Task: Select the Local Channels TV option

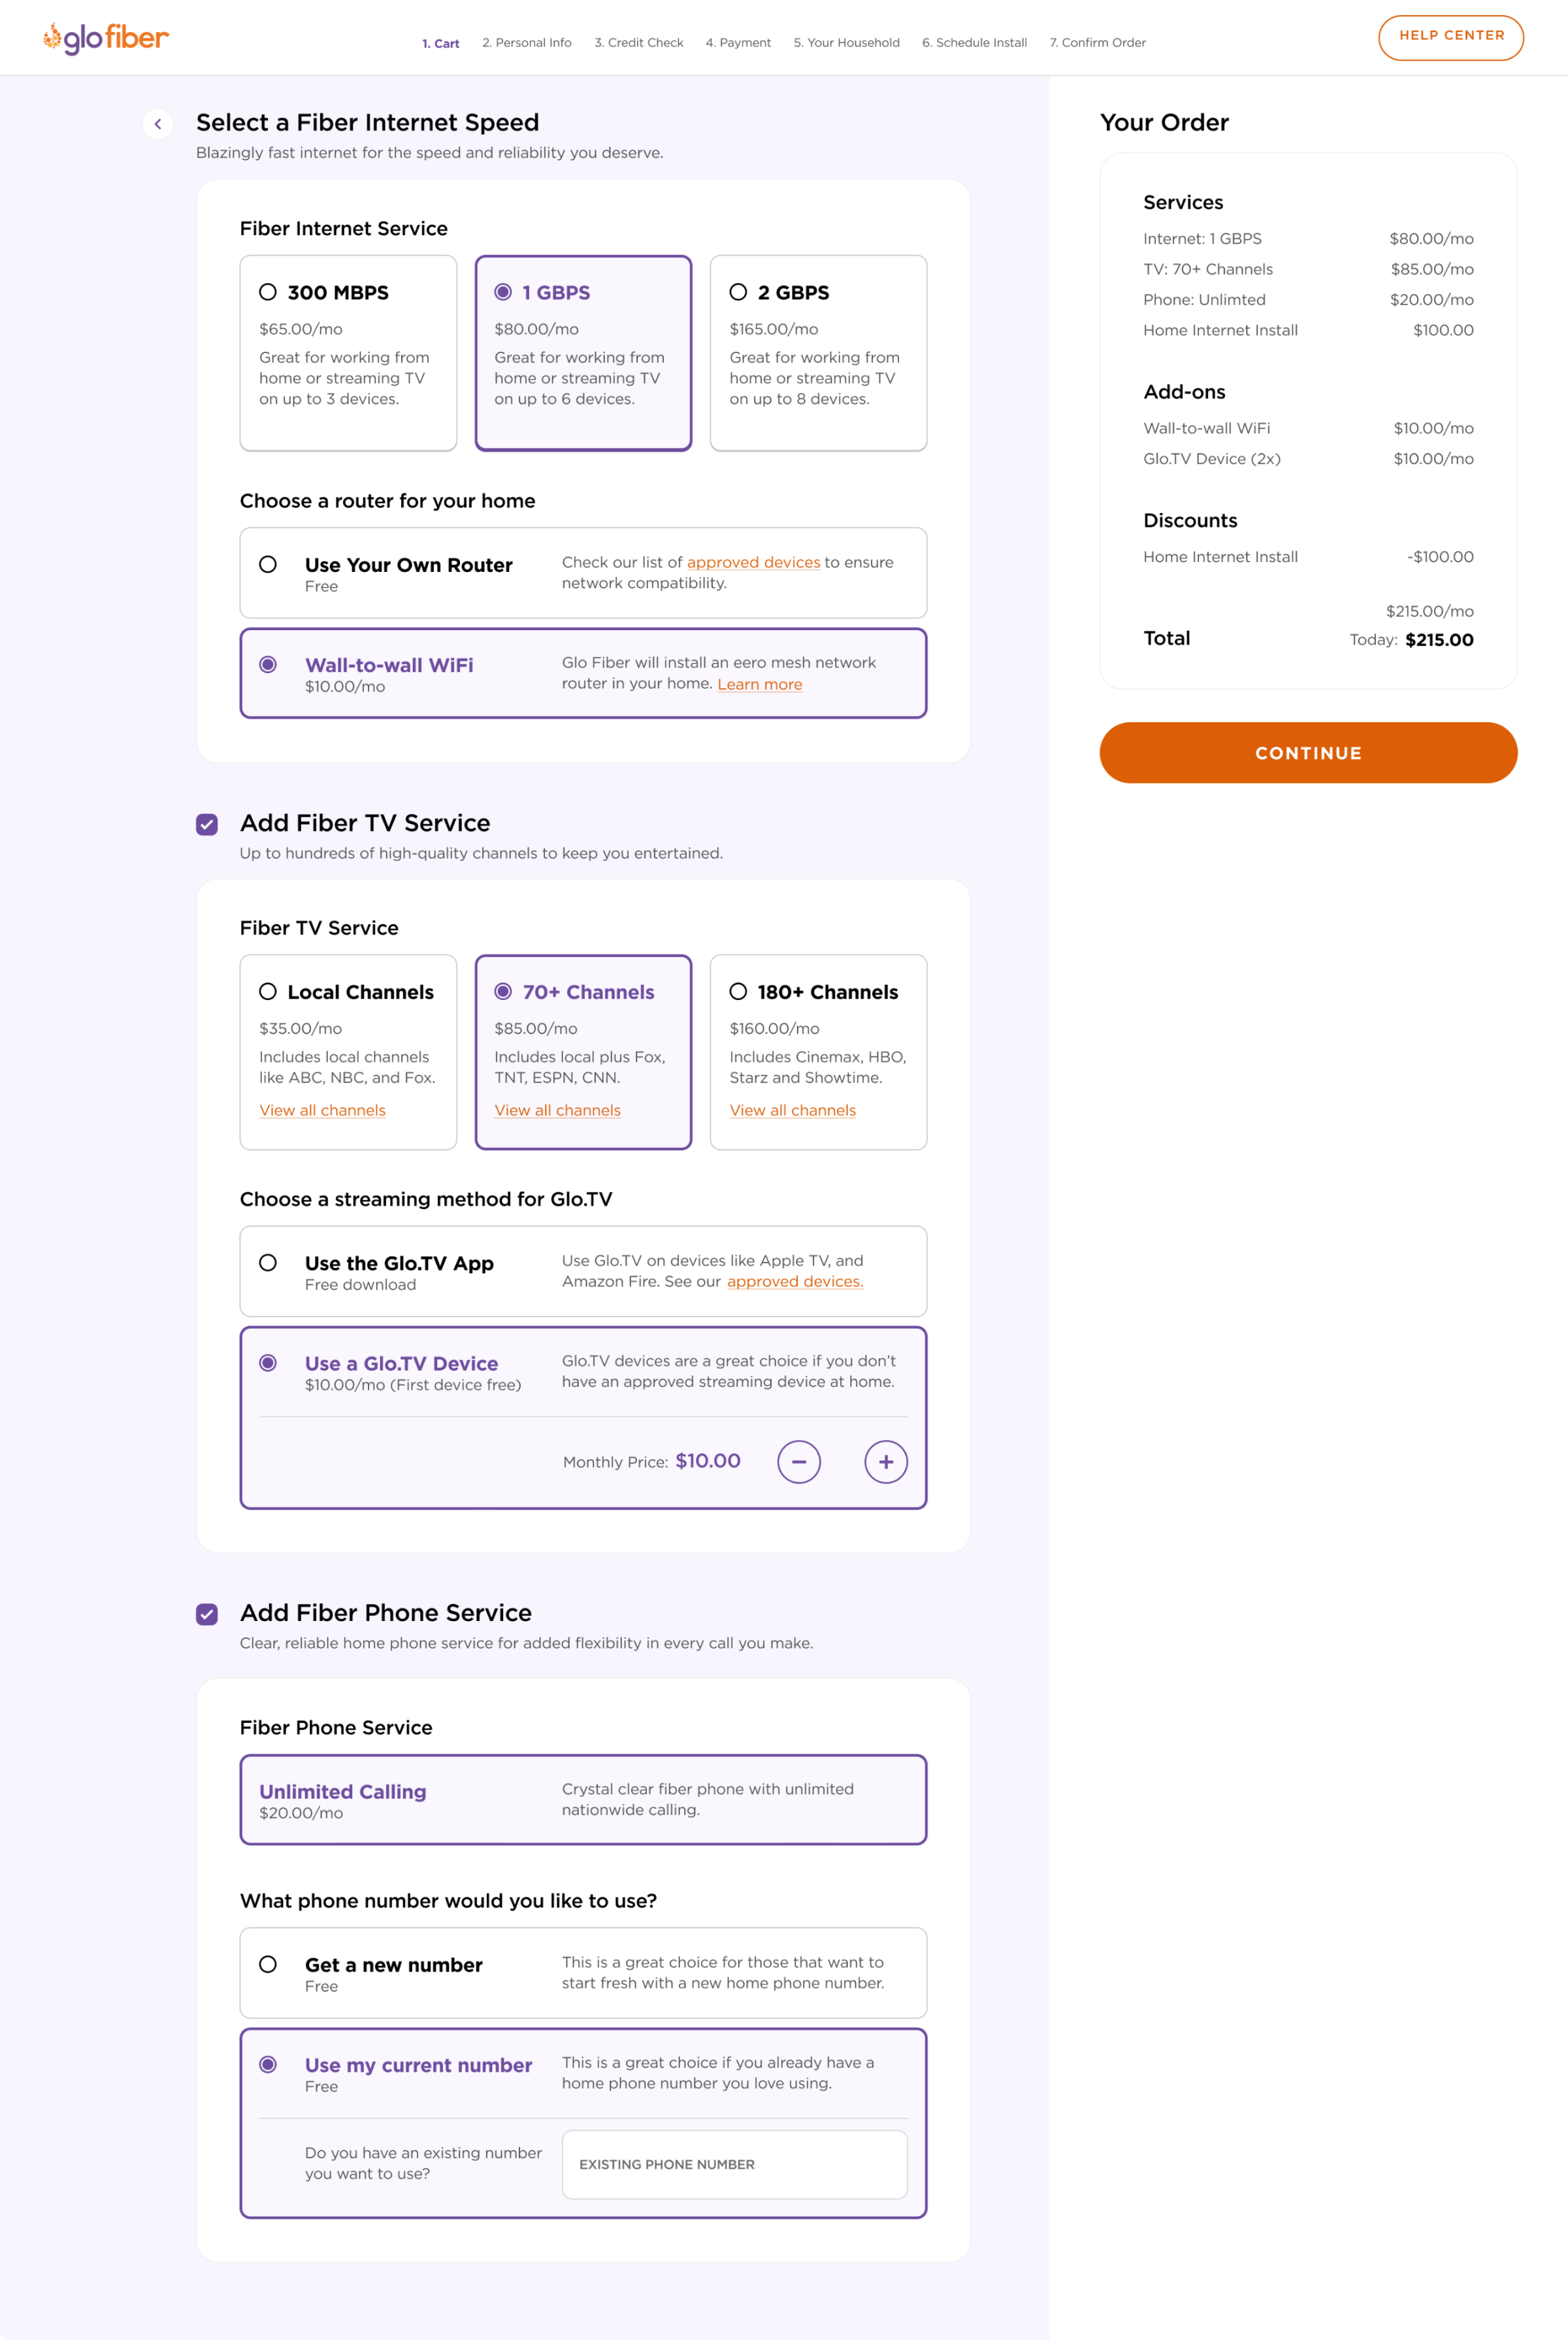Action: pos(268,992)
